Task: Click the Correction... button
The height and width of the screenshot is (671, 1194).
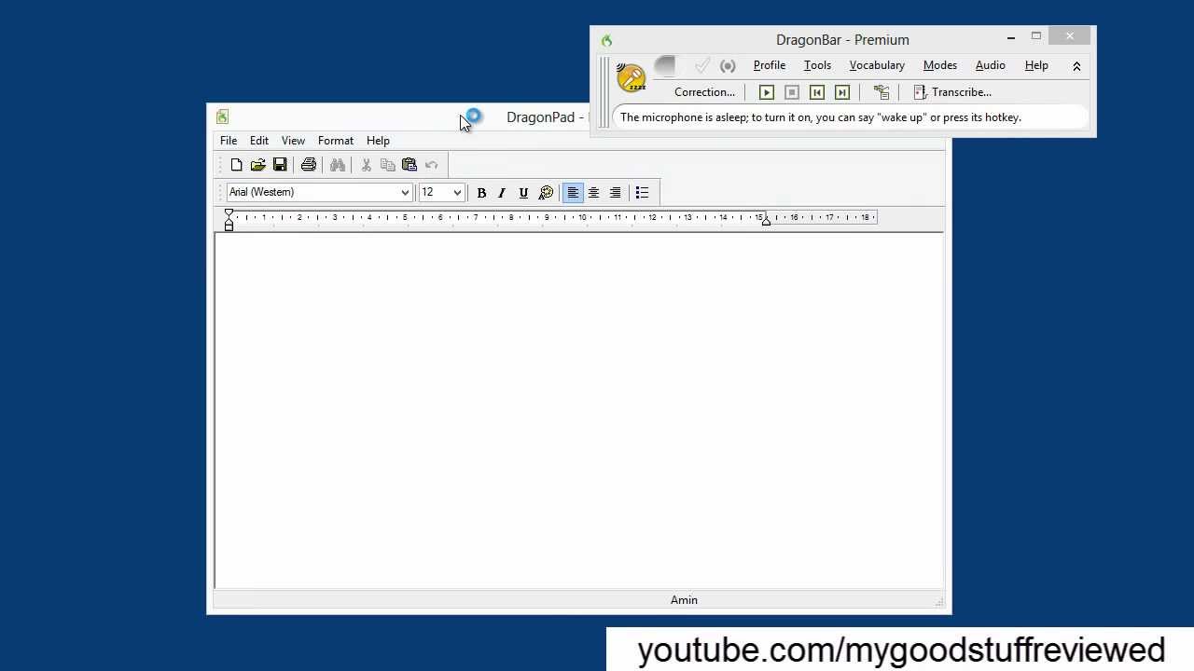Action: click(x=704, y=92)
